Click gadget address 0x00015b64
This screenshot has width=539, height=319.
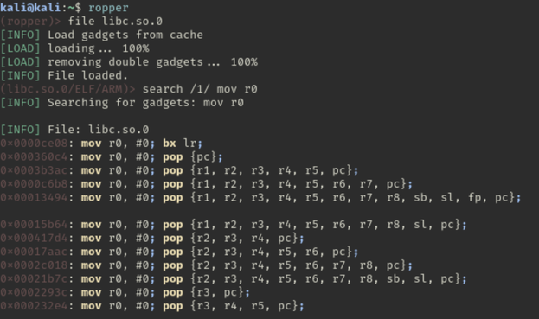(34, 225)
